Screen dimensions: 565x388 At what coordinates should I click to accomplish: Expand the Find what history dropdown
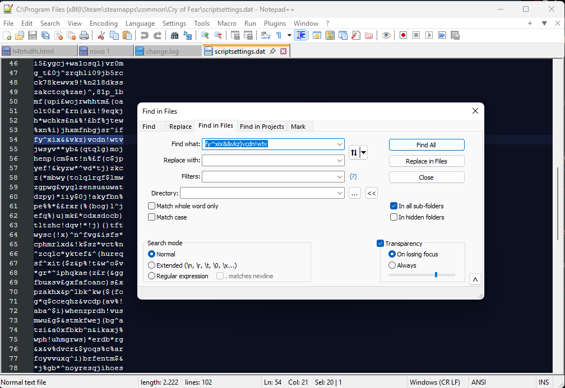(x=340, y=144)
